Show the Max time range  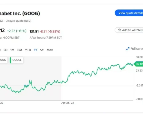[50, 50]
